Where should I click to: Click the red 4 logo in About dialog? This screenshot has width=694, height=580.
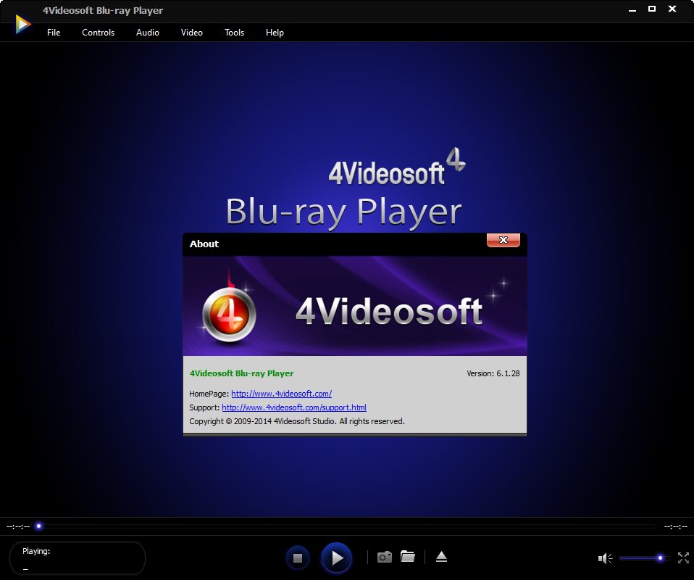[x=229, y=314]
